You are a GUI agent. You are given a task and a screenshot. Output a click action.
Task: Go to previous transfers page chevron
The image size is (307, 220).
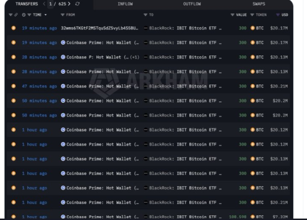click(x=44, y=4)
